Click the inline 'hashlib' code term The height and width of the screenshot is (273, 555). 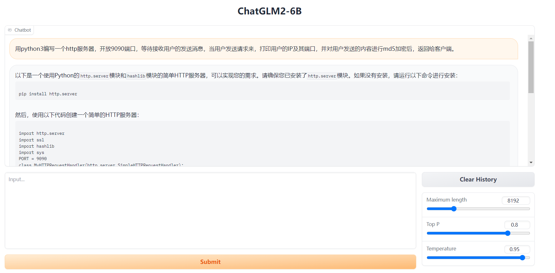[x=136, y=76]
